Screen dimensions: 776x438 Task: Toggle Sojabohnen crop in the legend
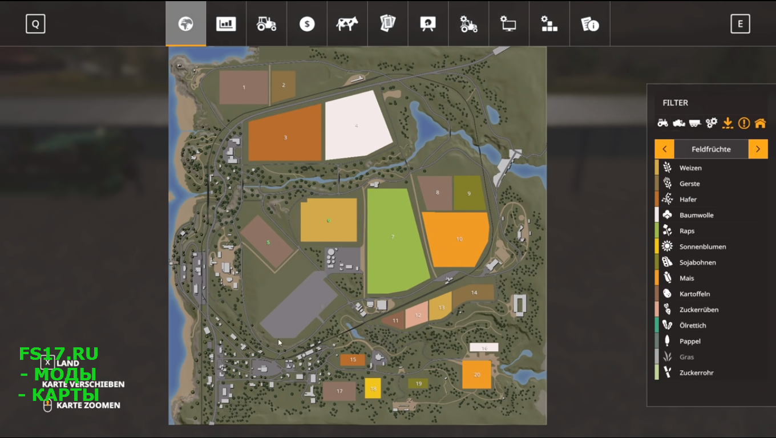(x=710, y=262)
